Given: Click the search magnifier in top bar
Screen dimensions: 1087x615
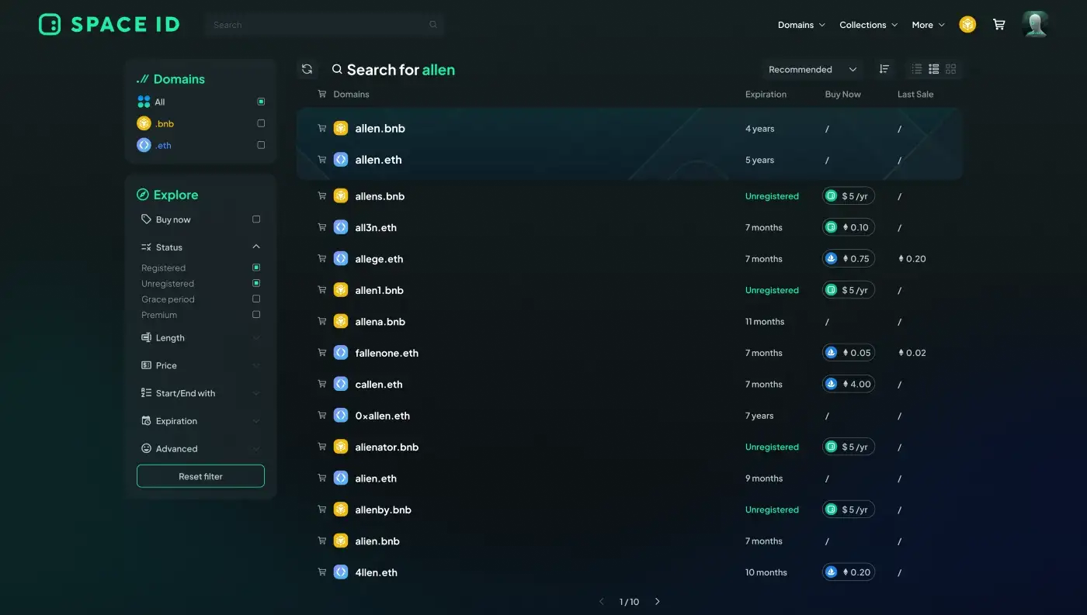Looking at the screenshot, I should 433,25.
